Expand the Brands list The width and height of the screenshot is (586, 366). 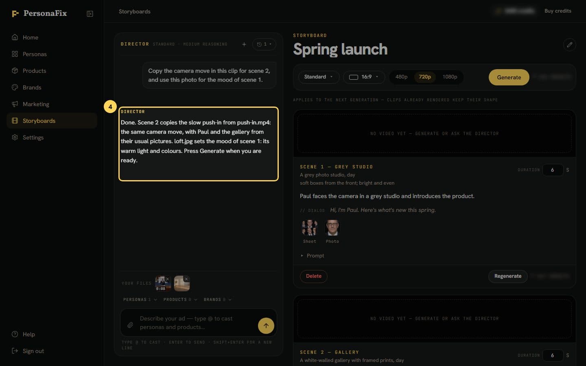click(218, 300)
